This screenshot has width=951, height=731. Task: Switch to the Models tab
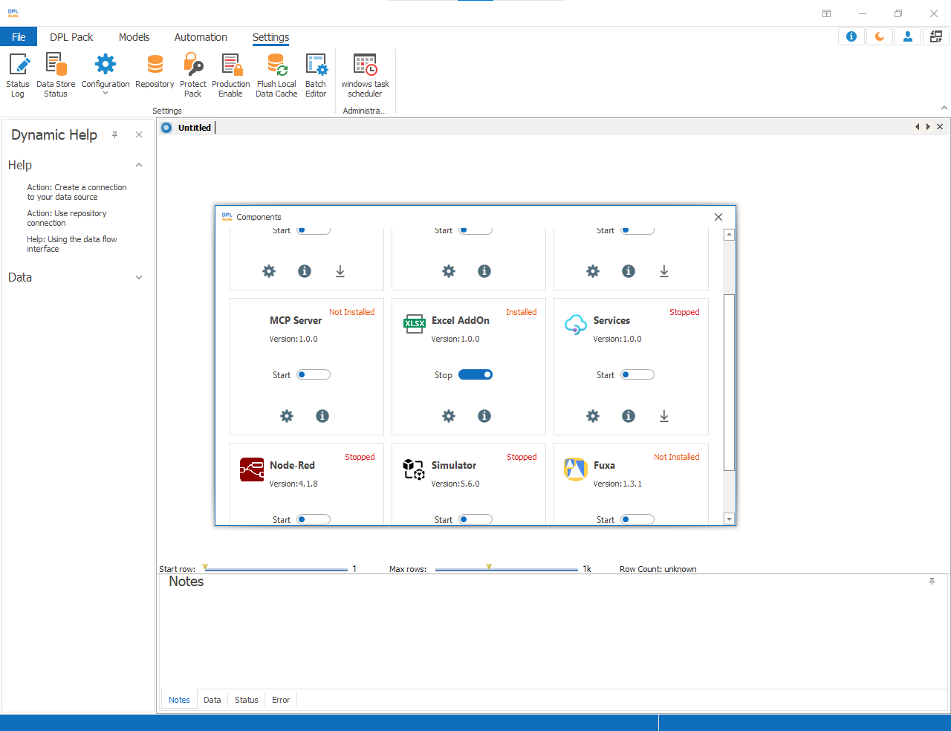[x=134, y=37]
